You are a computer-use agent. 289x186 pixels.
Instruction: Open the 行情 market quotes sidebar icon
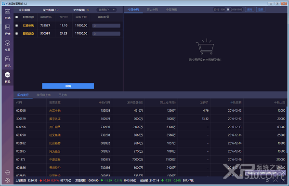pos(8,30)
